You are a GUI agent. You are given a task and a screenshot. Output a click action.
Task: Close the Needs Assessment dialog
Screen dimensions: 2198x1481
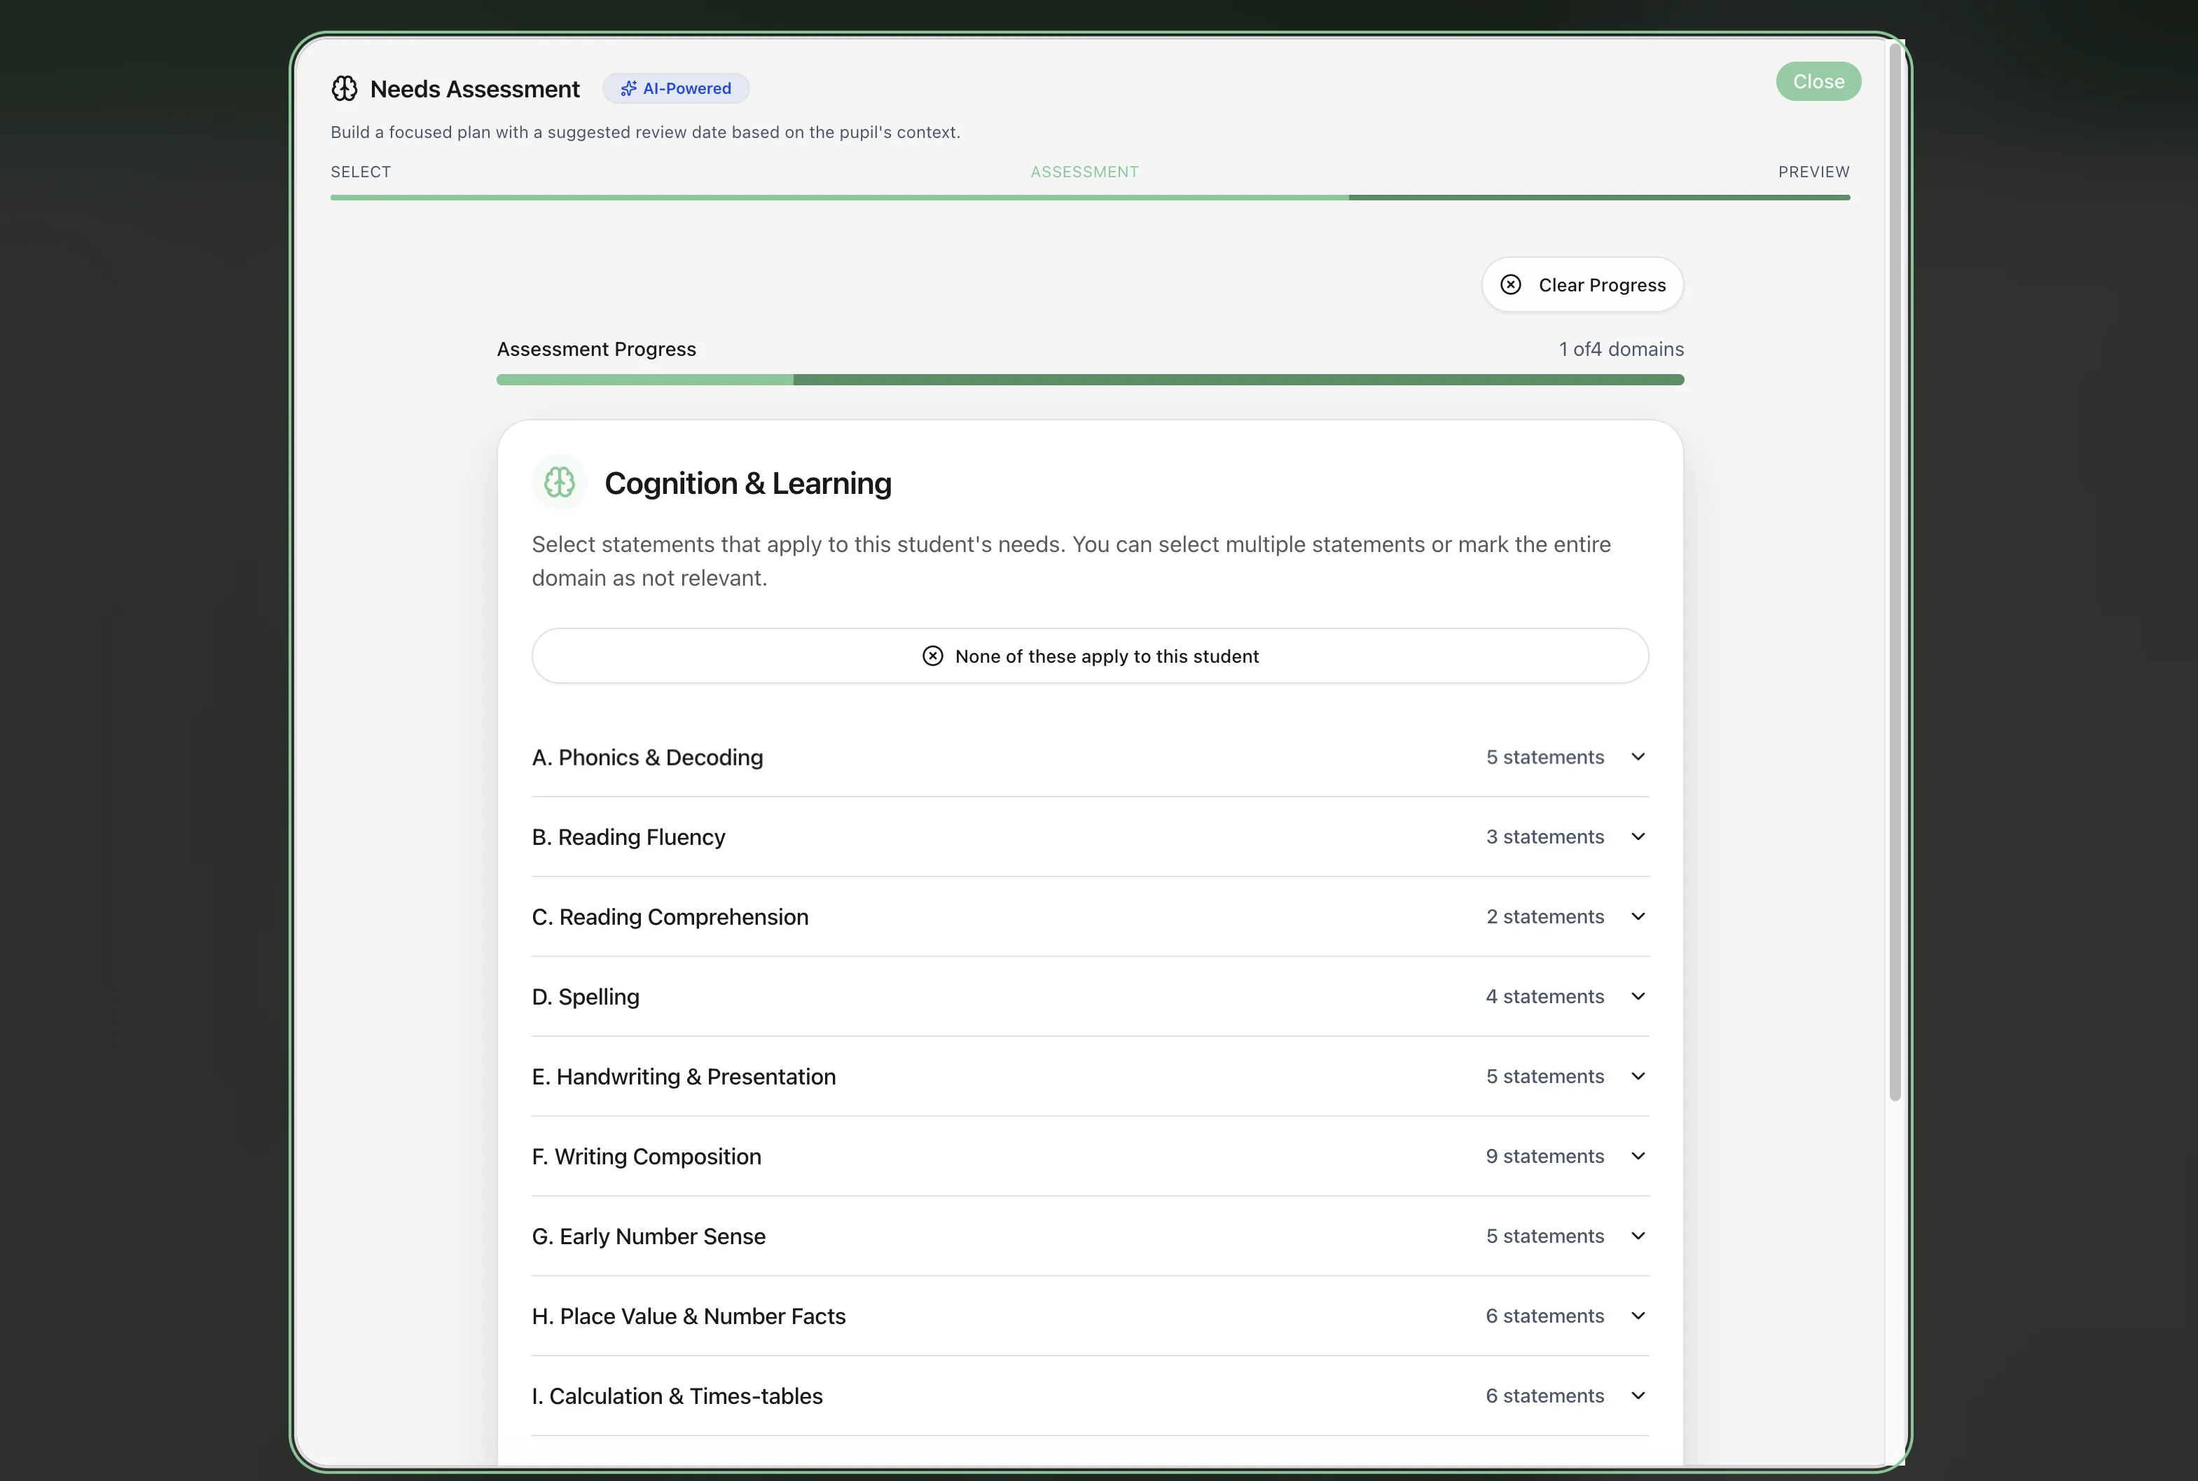pos(1818,81)
